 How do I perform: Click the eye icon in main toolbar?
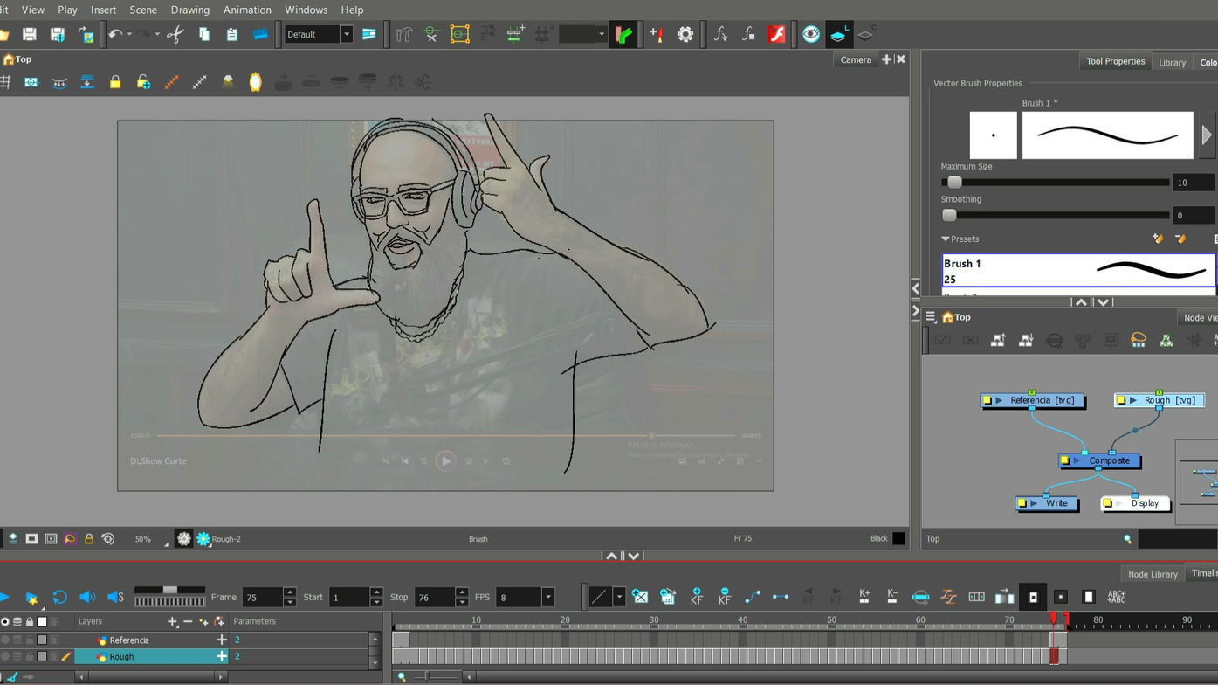811,34
